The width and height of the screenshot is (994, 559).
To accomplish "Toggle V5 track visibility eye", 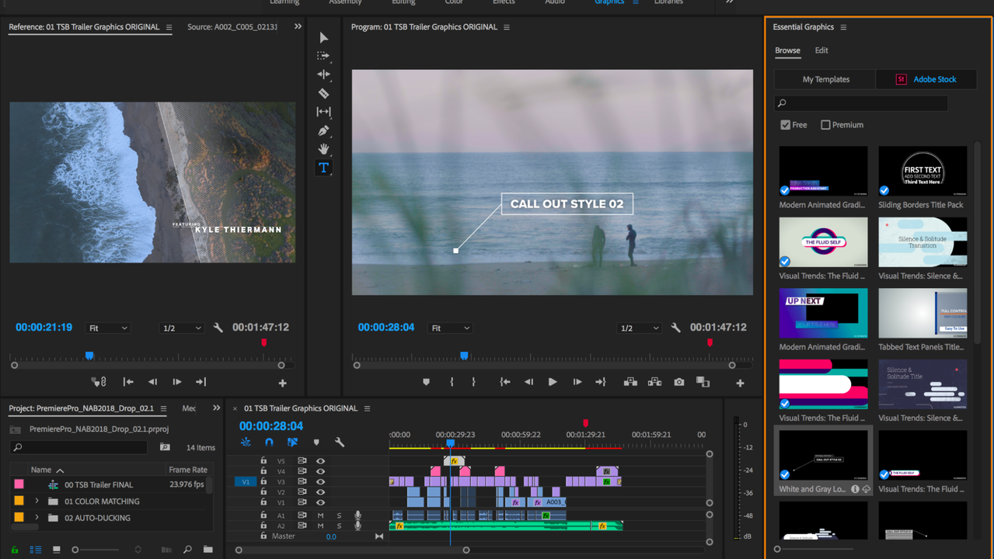I will (320, 461).
